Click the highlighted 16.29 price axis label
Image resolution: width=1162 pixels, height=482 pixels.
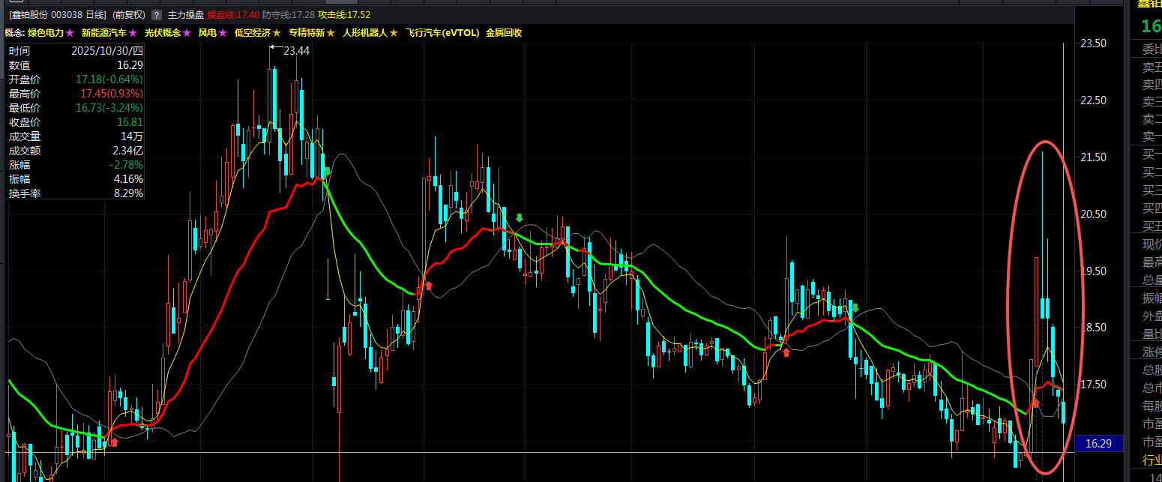point(1098,444)
